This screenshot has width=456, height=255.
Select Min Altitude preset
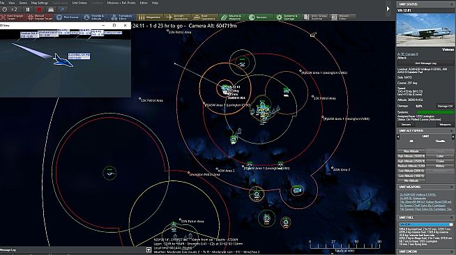coord(411,180)
